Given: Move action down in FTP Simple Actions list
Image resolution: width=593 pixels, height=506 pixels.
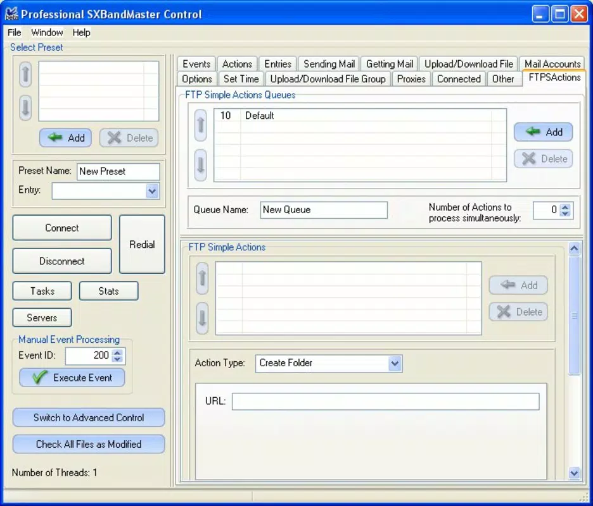Looking at the screenshot, I should pyautogui.click(x=202, y=318).
